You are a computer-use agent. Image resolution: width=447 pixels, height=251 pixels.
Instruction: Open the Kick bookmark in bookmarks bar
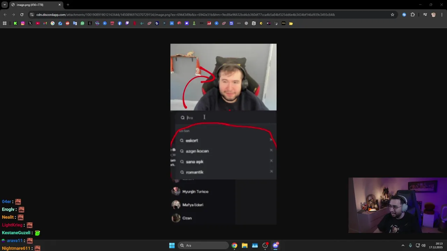point(15,23)
